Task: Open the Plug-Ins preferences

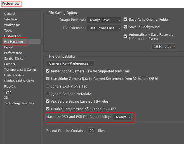Action: [10, 86]
